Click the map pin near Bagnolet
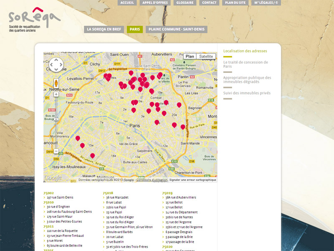 pos(179,105)
